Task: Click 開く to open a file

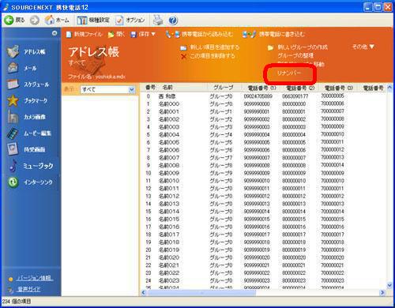Action: pos(116,34)
